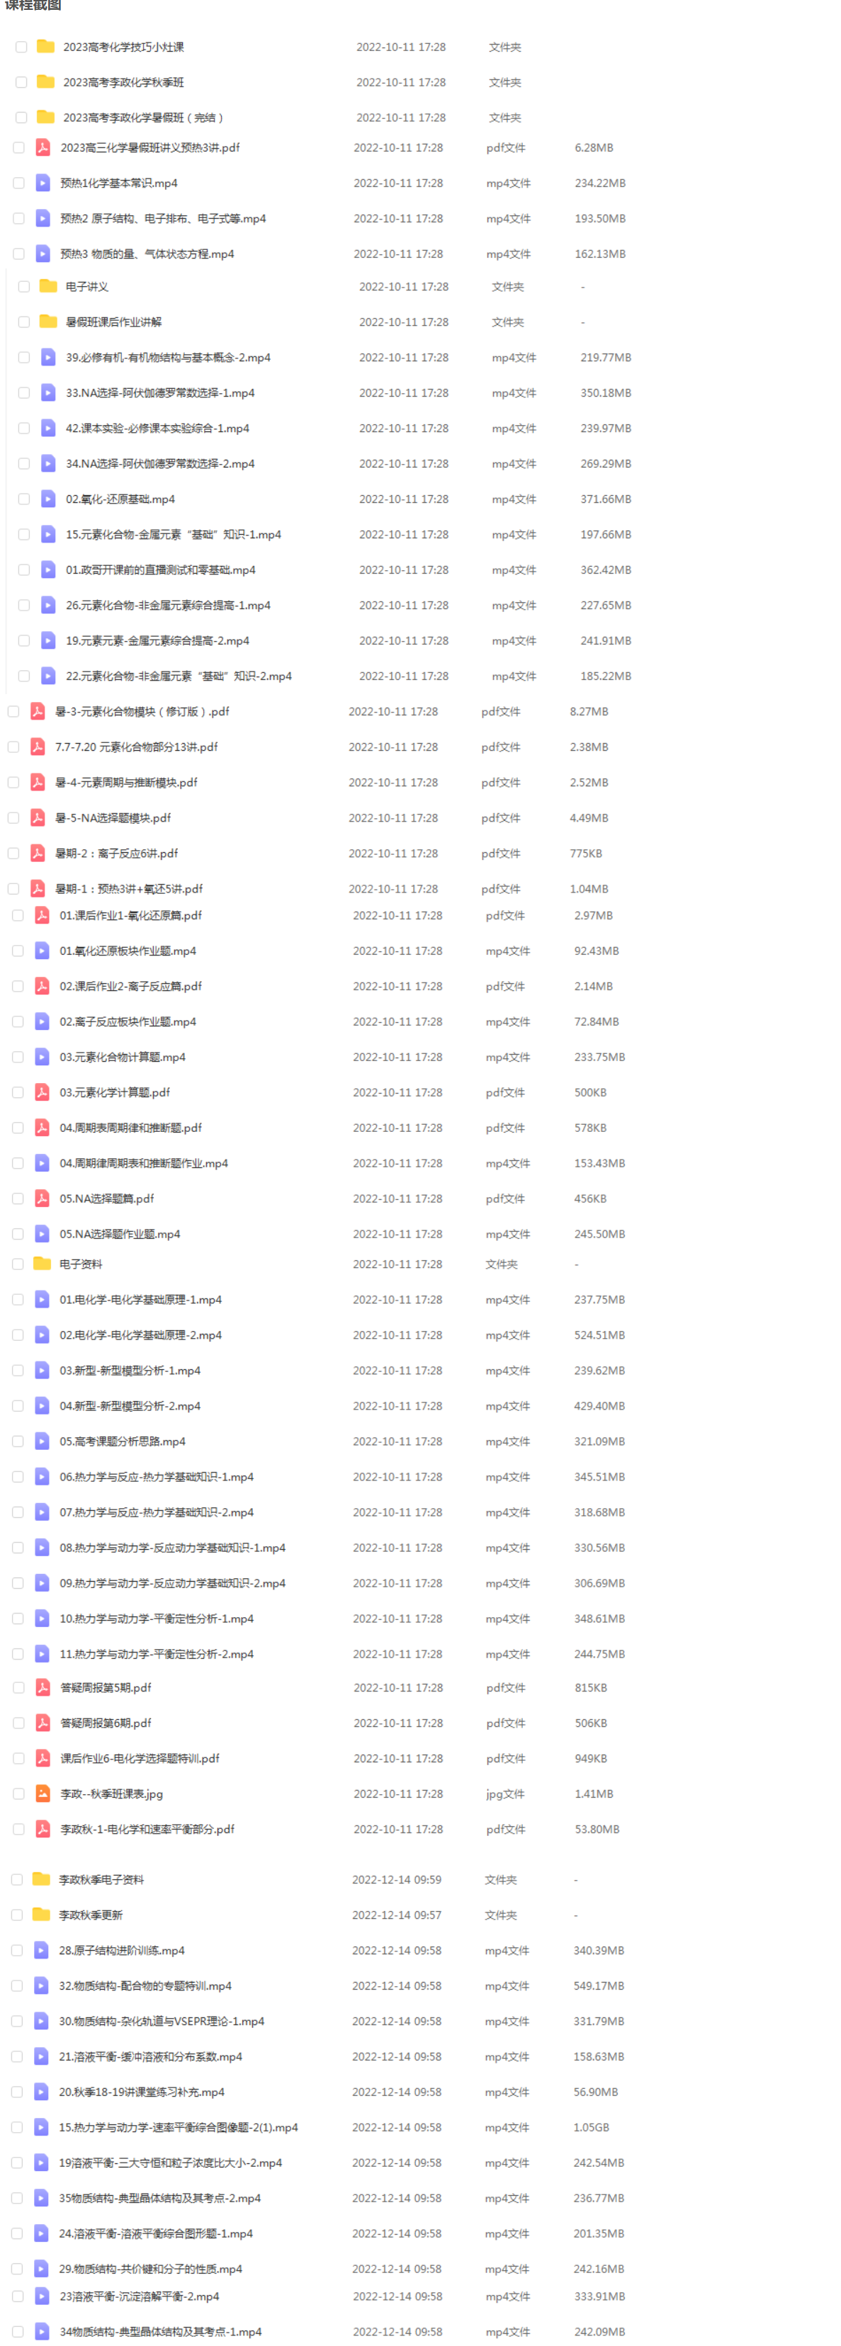Screen dimensions: 841x2346
Task: Open 32.物质结构-配合物的专题特训.mp4
Action: (145, 1985)
